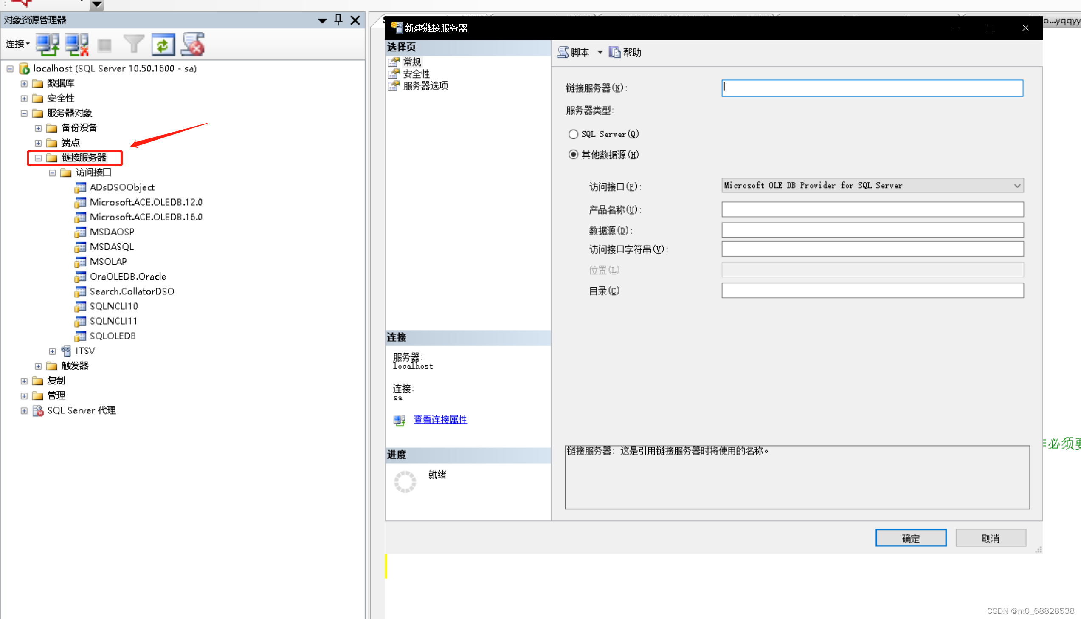Switch to the 安全性 page

[x=416, y=74]
